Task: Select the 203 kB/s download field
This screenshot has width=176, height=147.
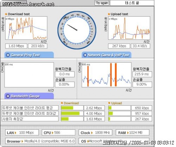Action: (x=38, y=46)
